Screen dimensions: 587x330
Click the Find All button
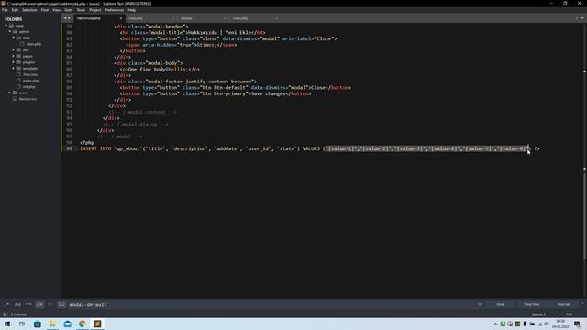click(x=563, y=304)
